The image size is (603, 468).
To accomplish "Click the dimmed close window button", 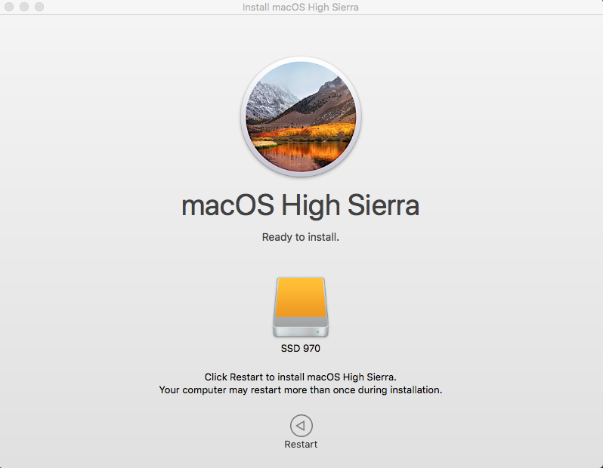I will click(x=9, y=7).
